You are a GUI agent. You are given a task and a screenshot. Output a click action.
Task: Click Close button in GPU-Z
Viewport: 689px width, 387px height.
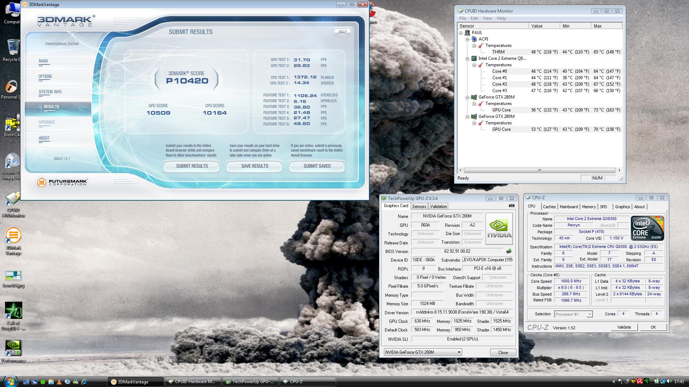503,353
